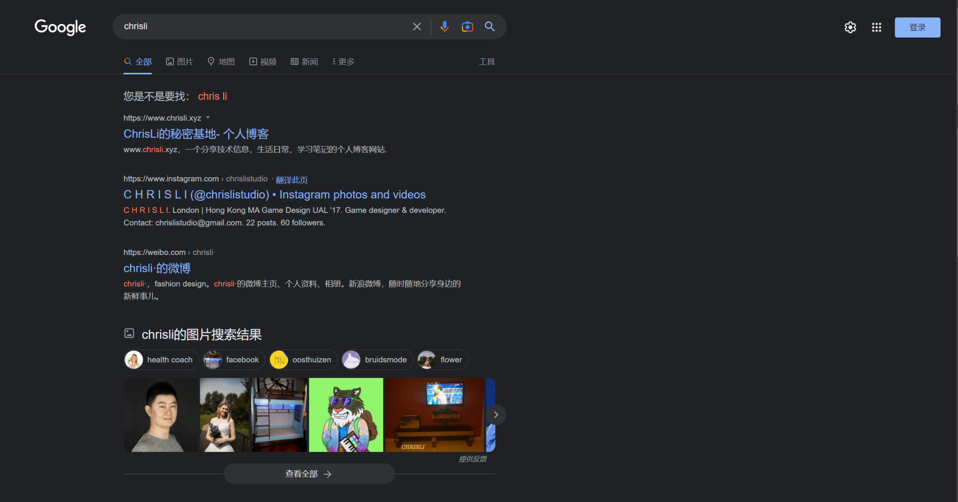958x502 pixels.
Task: Open ChrisLi的秘密基地 personal blog result
Action: [196, 134]
